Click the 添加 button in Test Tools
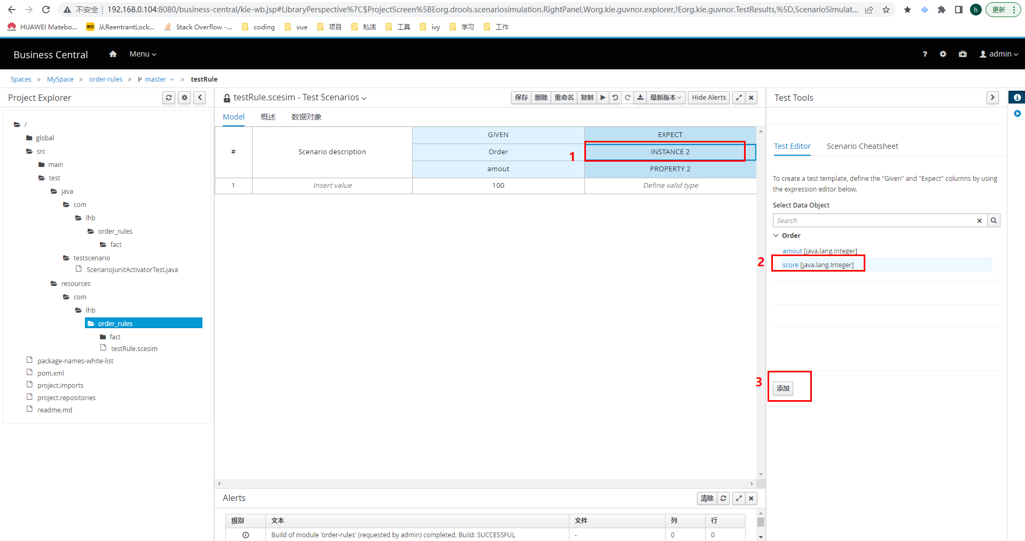The image size is (1025, 541). (x=783, y=388)
